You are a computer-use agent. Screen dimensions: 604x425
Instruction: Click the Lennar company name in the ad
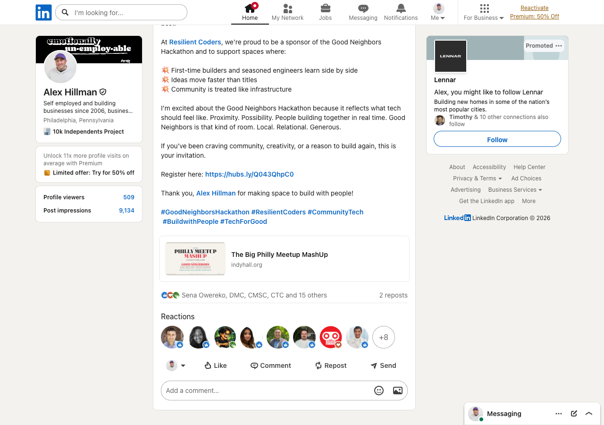[x=445, y=80]
